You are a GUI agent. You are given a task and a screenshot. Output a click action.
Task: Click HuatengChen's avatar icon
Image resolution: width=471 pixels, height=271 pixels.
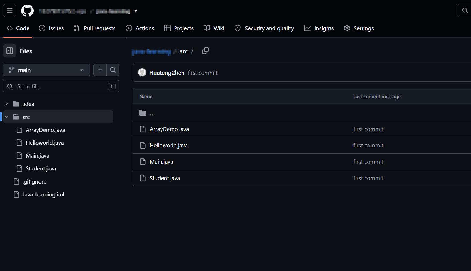[x=142, y=72]
